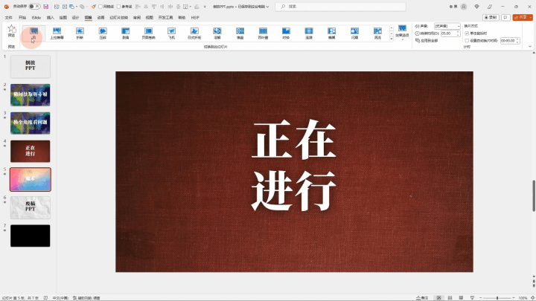Click the Zoom In plus button

[x=513, y=298]
